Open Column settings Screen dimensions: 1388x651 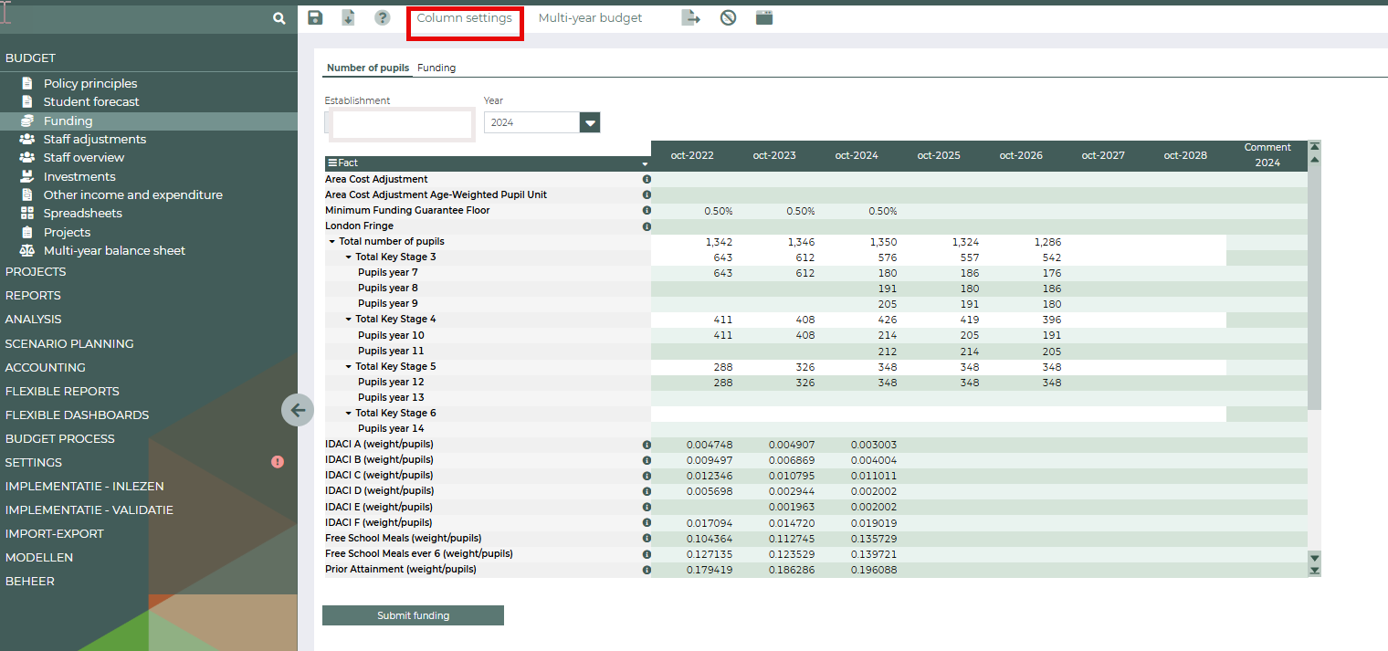coord(464,18)
